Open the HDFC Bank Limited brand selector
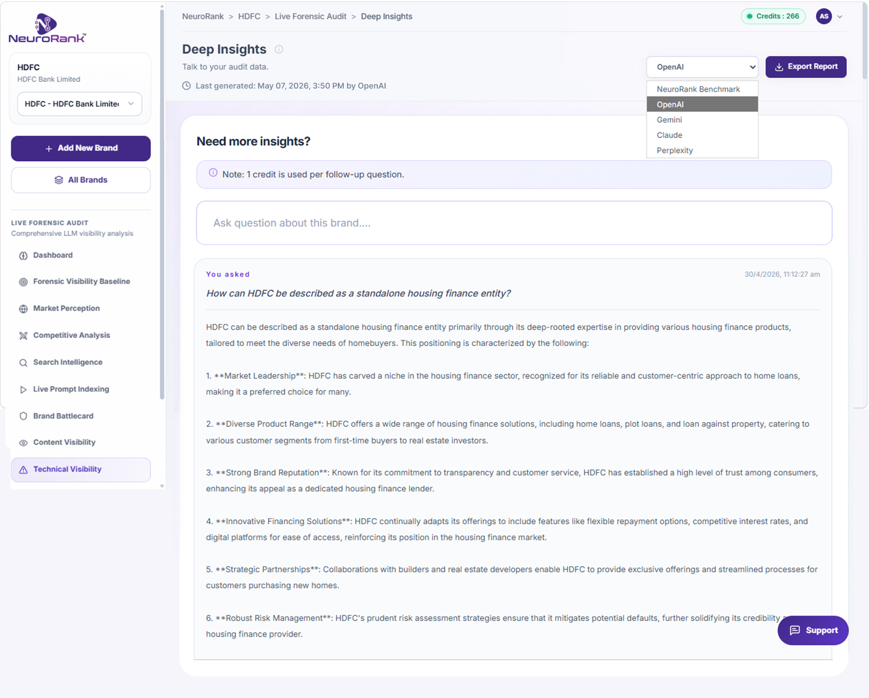 tap(80, 104)
